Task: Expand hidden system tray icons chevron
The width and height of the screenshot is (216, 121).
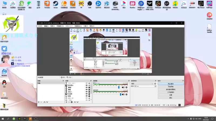Action: (x=188, y=119)
